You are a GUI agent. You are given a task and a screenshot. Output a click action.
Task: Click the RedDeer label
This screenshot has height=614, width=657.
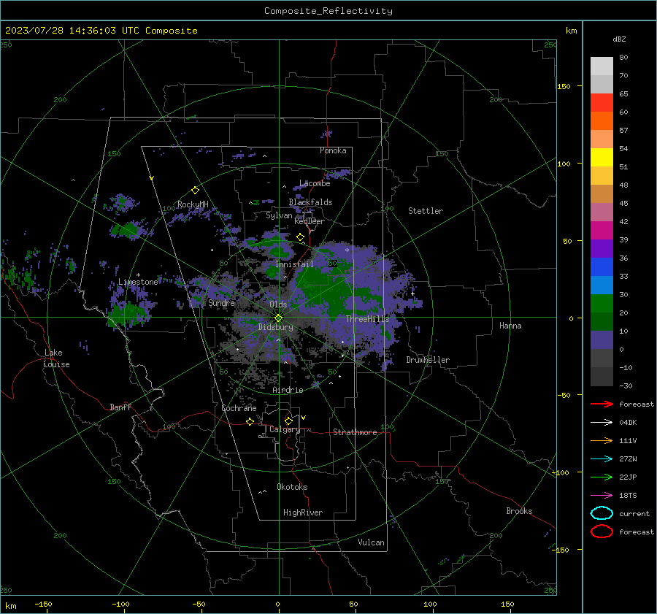point(310,221)
